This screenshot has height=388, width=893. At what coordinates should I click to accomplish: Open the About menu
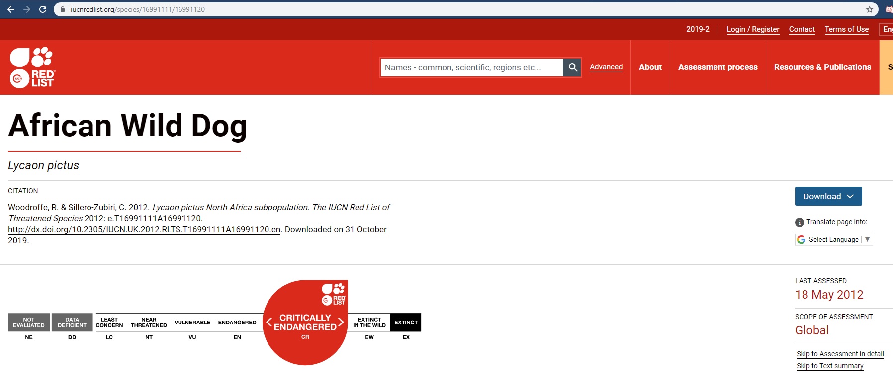click(x=650, y=67)
